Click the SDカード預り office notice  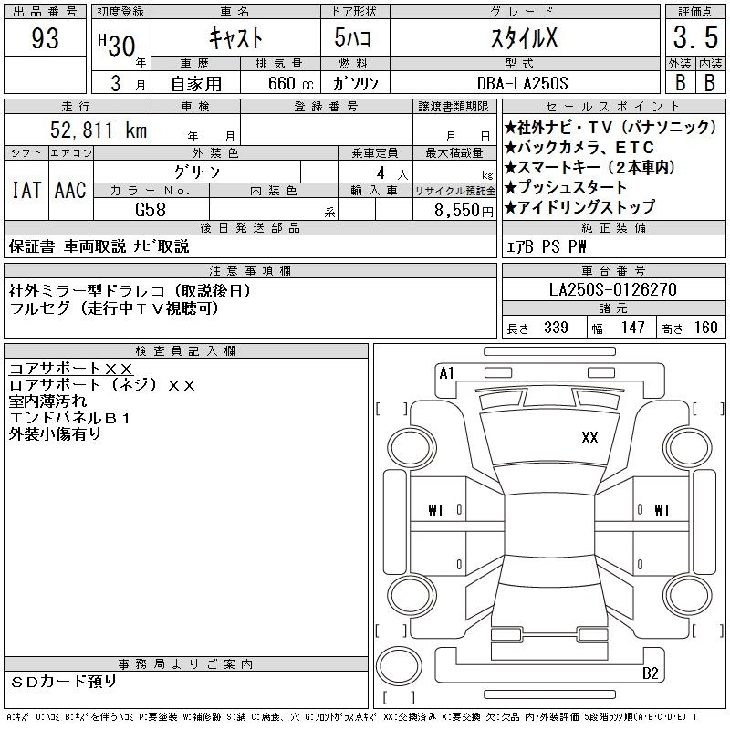[64, 681]
